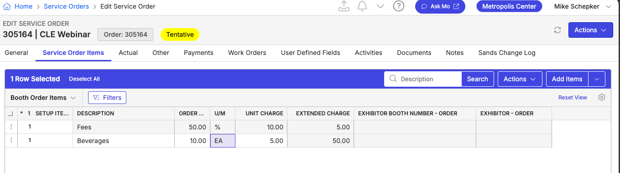
Task: Click Deselect All
Action: tap(84, 79)
